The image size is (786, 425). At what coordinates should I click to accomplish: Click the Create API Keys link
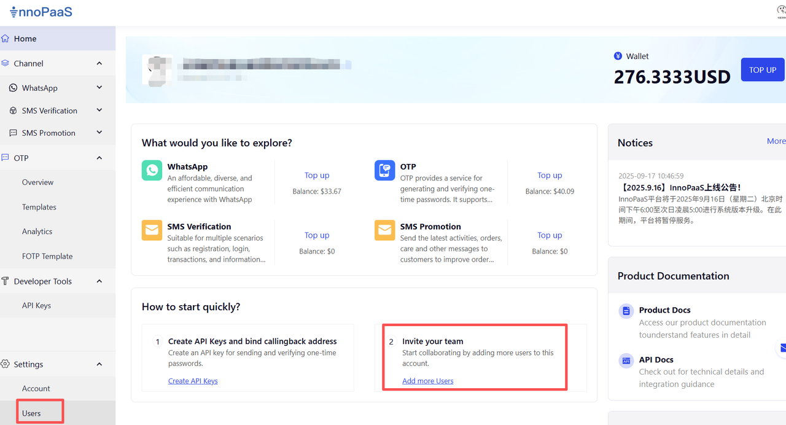click(x=193, y=381)
